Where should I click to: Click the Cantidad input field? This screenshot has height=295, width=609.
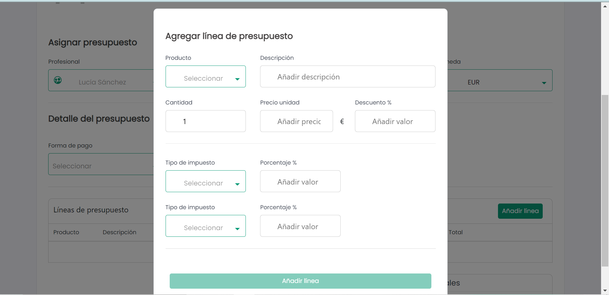pos(206,121)
